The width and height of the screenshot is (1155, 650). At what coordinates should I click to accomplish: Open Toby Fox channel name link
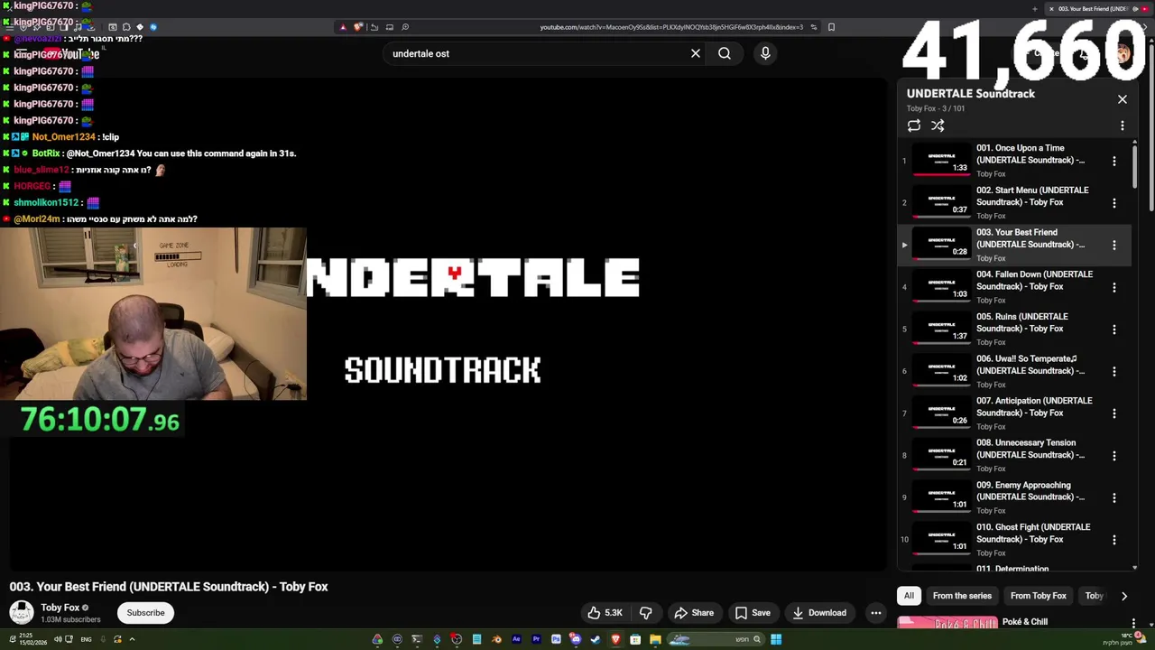point(60,608)
